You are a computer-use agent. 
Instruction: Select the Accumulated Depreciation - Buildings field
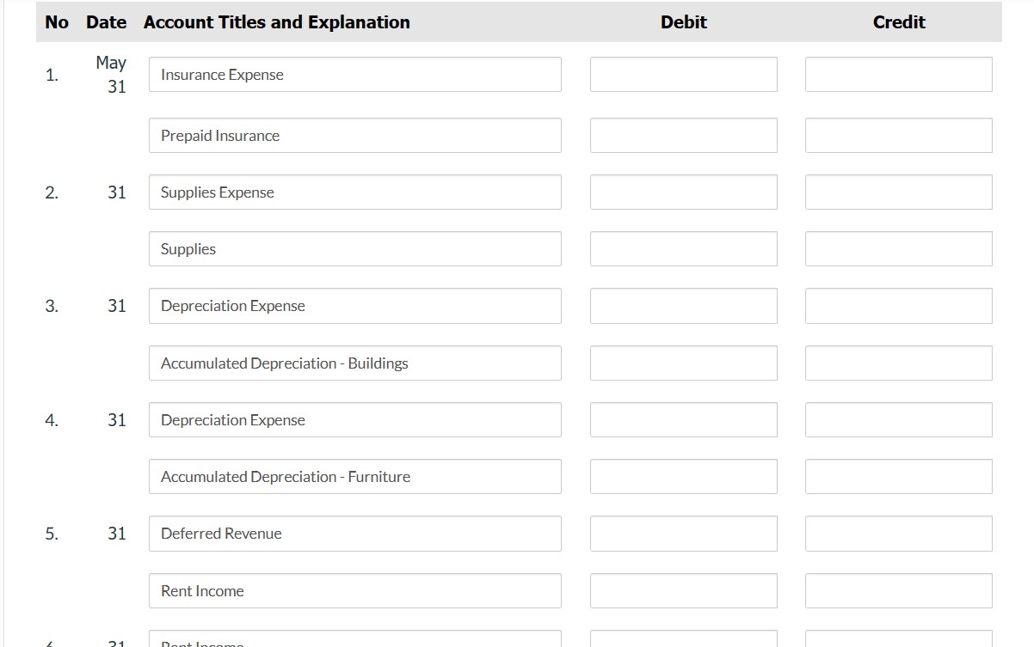point(355,363)
